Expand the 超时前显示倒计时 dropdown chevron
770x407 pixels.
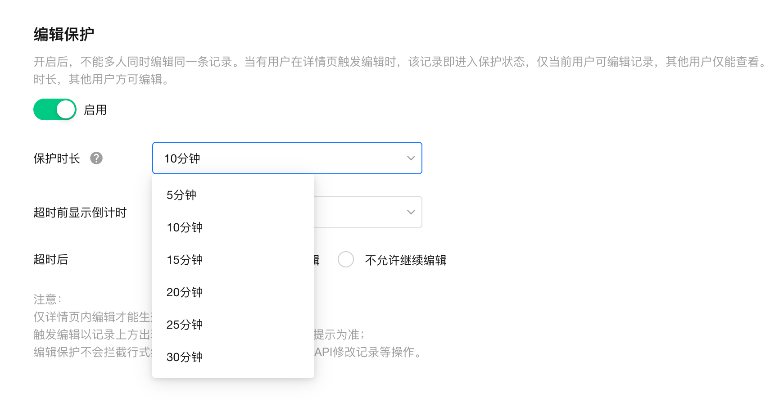411,212
